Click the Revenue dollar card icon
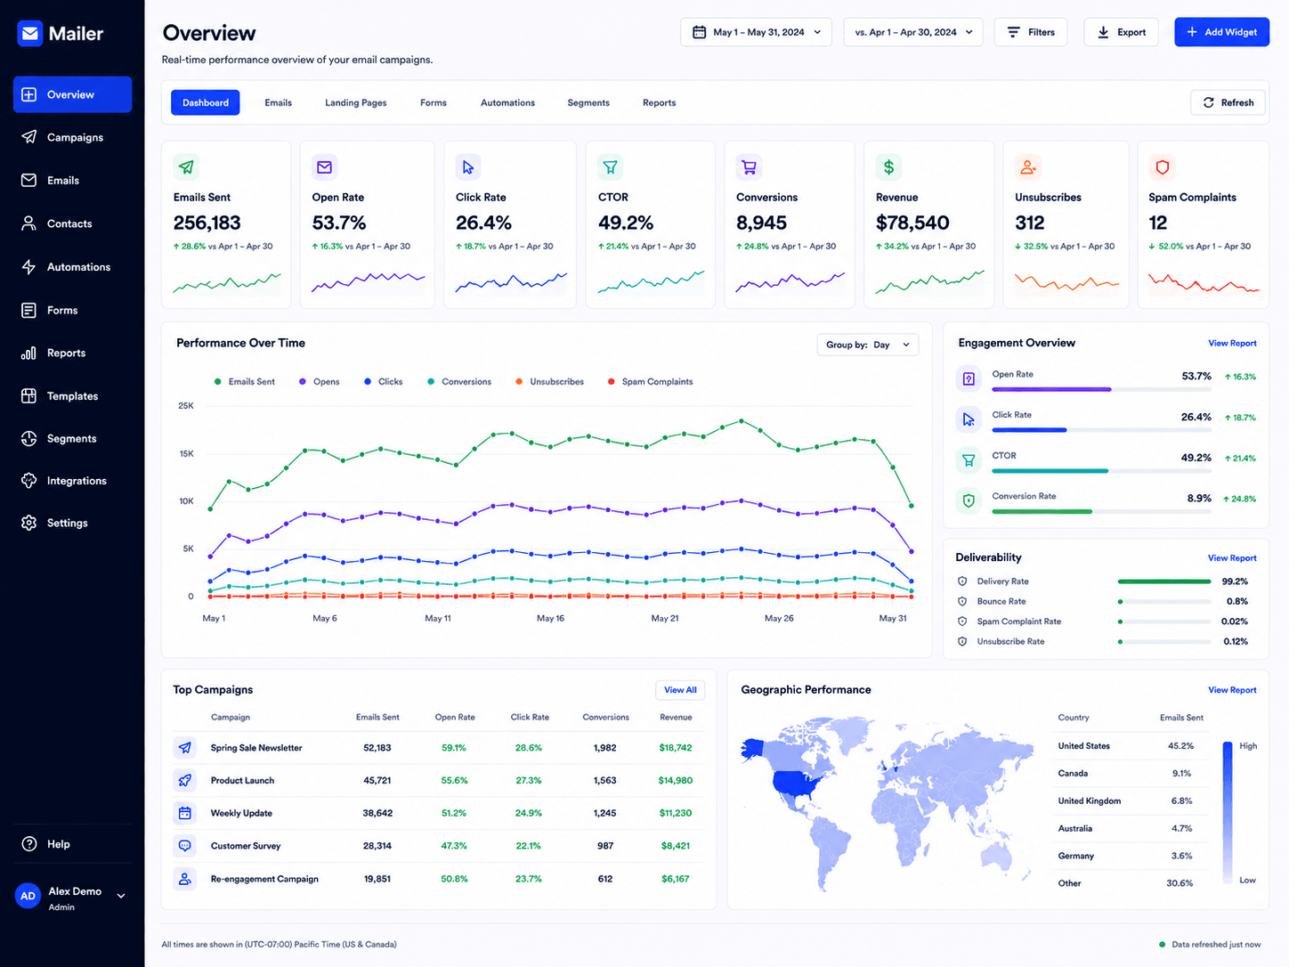Viewport: 1289px width, 967px height. pyautogui.click(x=888, y=167)
